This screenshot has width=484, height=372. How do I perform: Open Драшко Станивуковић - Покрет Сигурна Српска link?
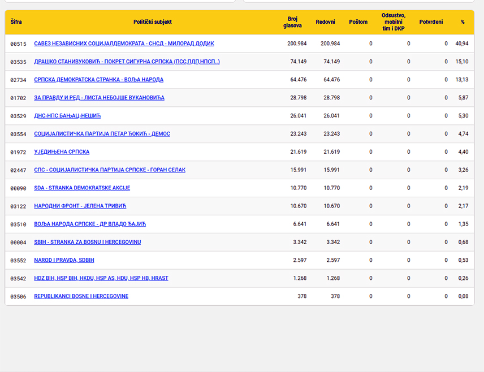tap(127, 62)
